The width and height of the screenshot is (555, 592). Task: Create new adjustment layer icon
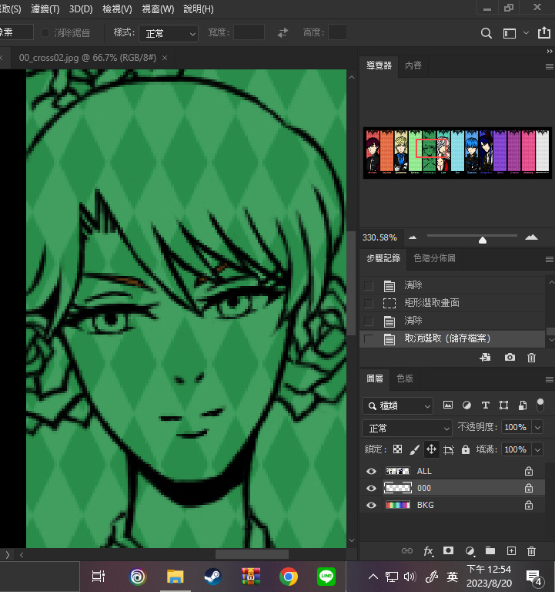click(470, 551)
